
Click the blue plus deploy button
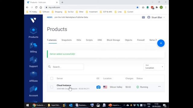coord(161,43)
